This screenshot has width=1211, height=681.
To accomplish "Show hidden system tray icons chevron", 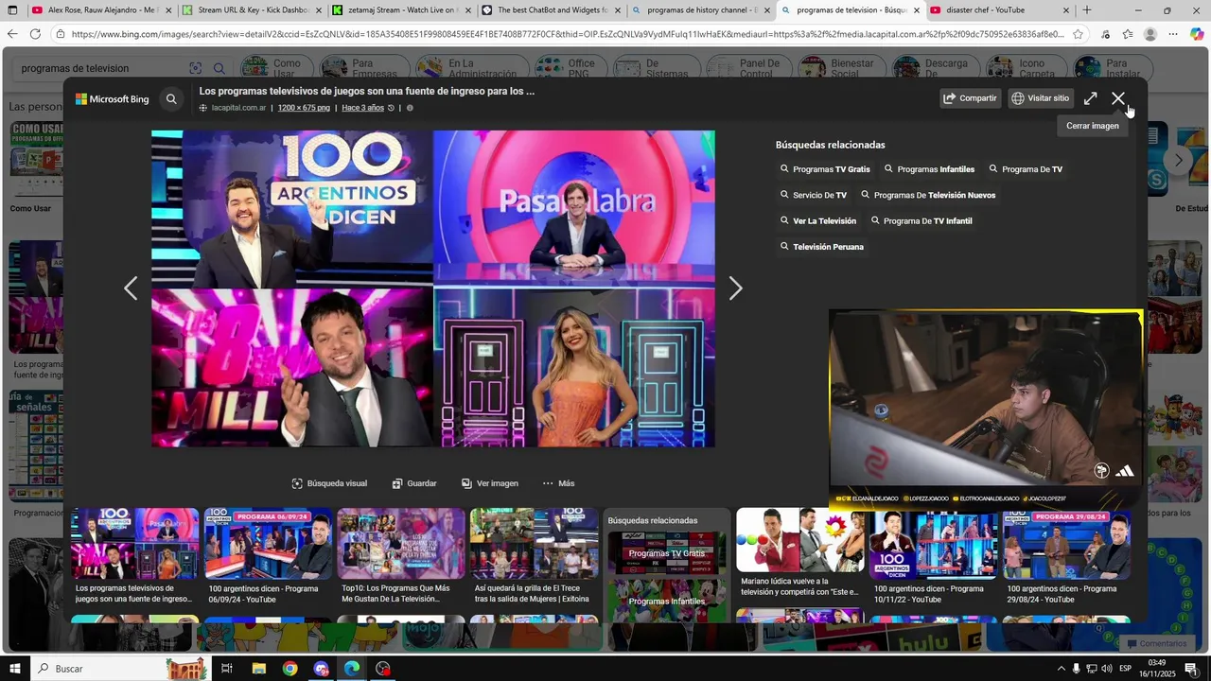I will pos(1061,669).
